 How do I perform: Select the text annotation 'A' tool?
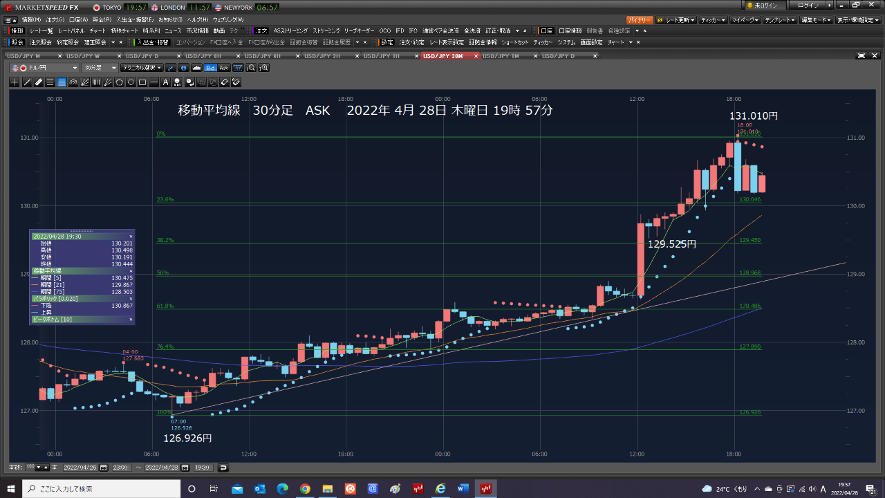165,82
